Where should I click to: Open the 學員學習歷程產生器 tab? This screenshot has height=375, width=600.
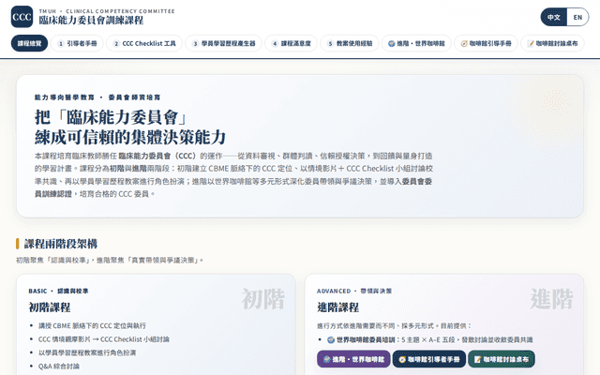(x=223, y=43)
